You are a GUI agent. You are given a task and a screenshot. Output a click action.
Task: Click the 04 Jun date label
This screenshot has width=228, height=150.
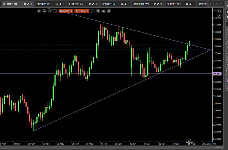pos(104,144)
